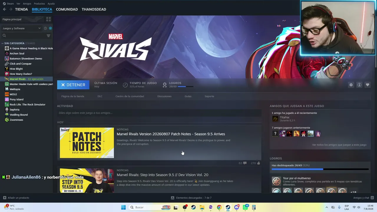Open advanced library filters icon

coord(48,36)
